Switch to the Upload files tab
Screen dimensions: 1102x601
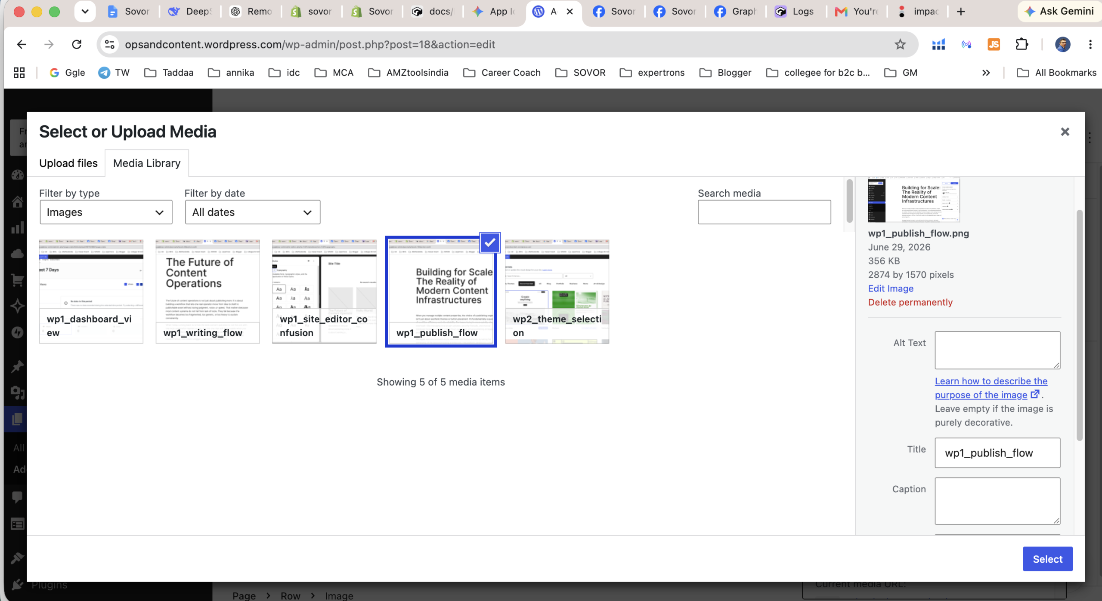(x=68, y=163)
